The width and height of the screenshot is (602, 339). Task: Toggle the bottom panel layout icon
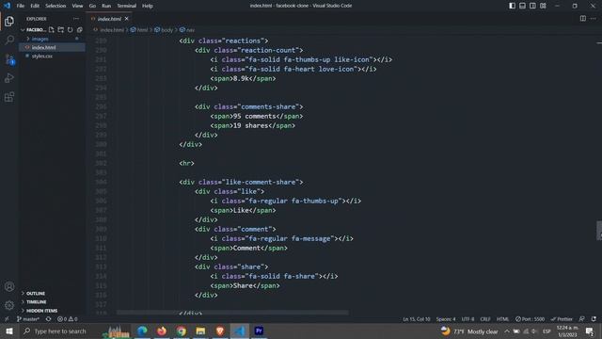click(523, 6)
